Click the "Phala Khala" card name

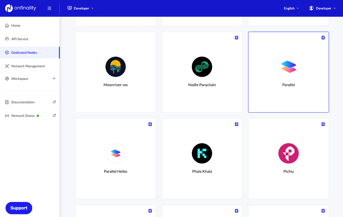coord(202,171)
